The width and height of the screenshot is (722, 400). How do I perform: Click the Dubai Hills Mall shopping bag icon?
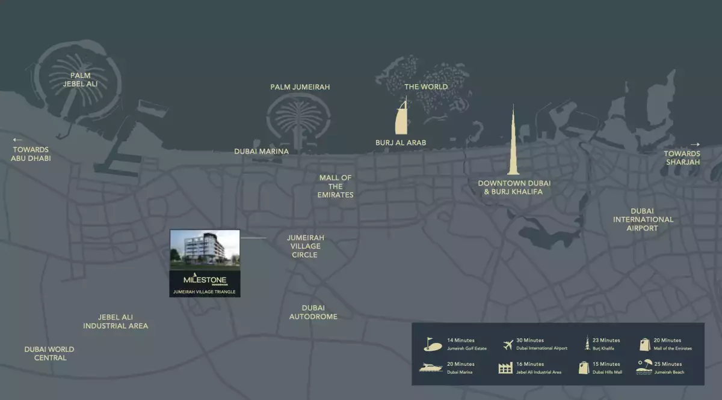(584, 368)
